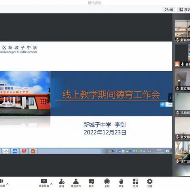Click the slide title 线上教学期间德育工作会

(x=111, y=95)
